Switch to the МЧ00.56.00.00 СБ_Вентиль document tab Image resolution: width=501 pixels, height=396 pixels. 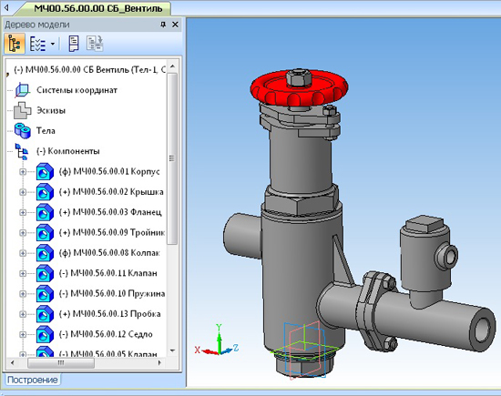click(97, 8)
